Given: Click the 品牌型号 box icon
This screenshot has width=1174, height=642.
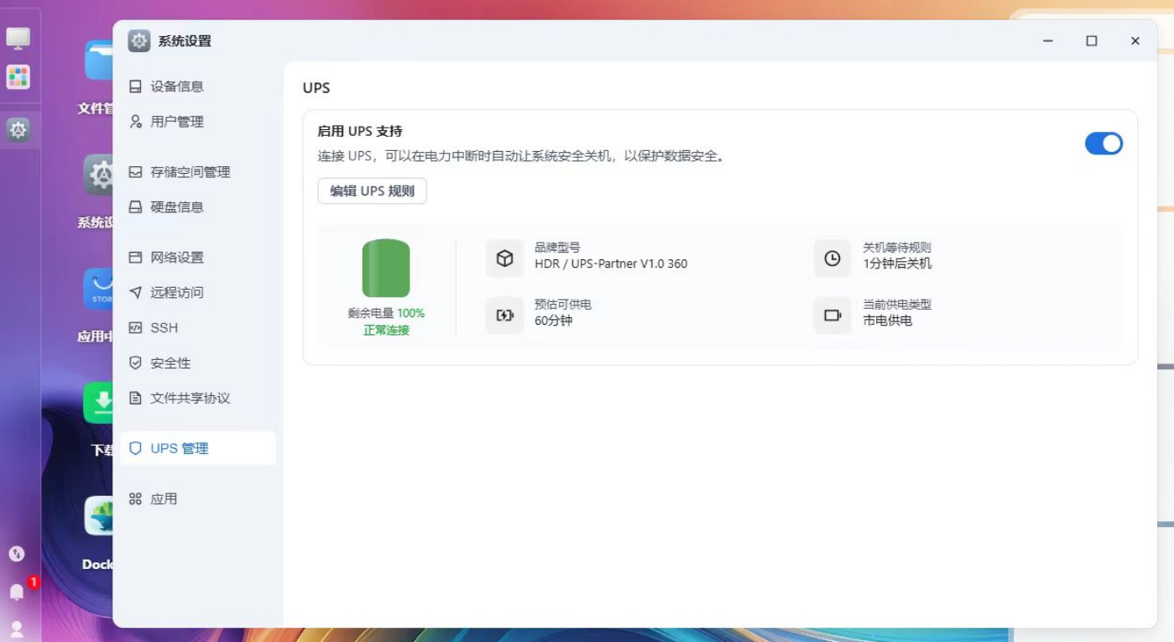Looking at the screenshot, I should pos(504,258).
